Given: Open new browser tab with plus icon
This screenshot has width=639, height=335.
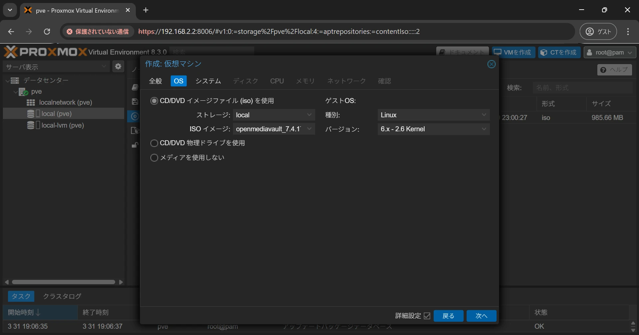Looking at the screenshot, I should pyautogui.click(x=146, y=10).
